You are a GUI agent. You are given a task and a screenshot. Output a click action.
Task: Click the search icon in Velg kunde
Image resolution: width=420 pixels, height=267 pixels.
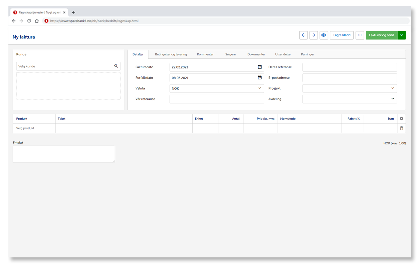click(116, 66)
